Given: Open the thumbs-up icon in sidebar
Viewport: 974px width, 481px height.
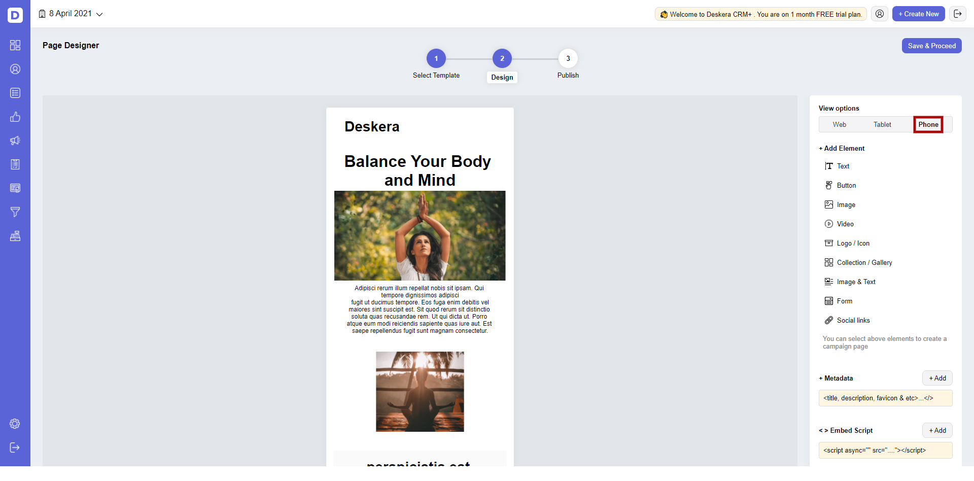Looking at the screenshot, I should pyautogui.click(x=15, y=117).
